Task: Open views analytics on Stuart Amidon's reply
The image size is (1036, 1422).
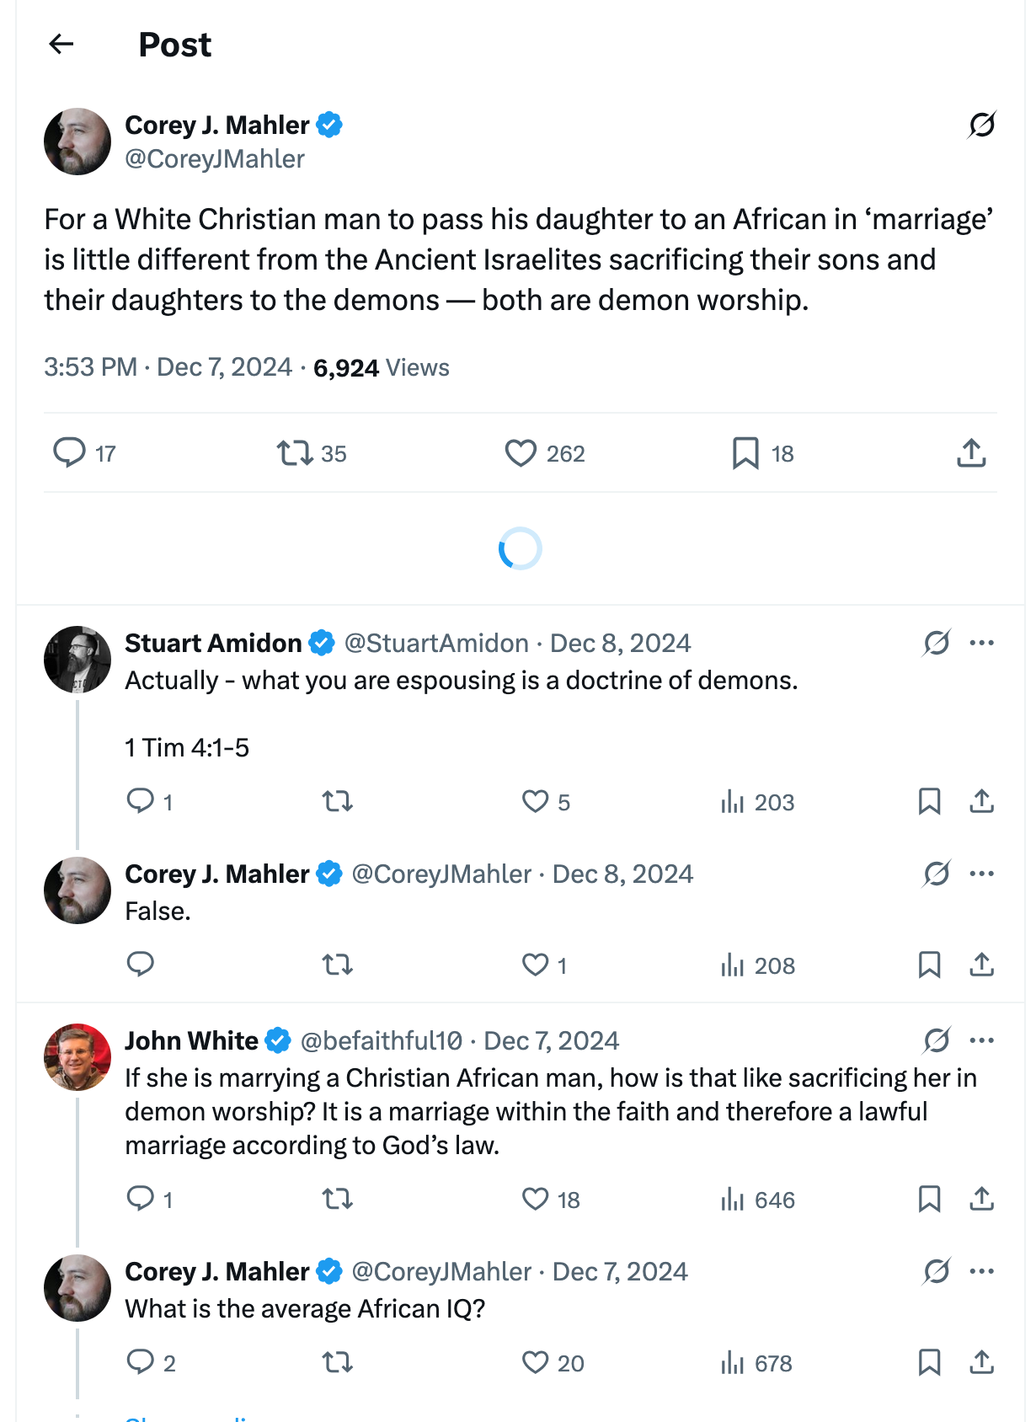Action: coord(757,802)
